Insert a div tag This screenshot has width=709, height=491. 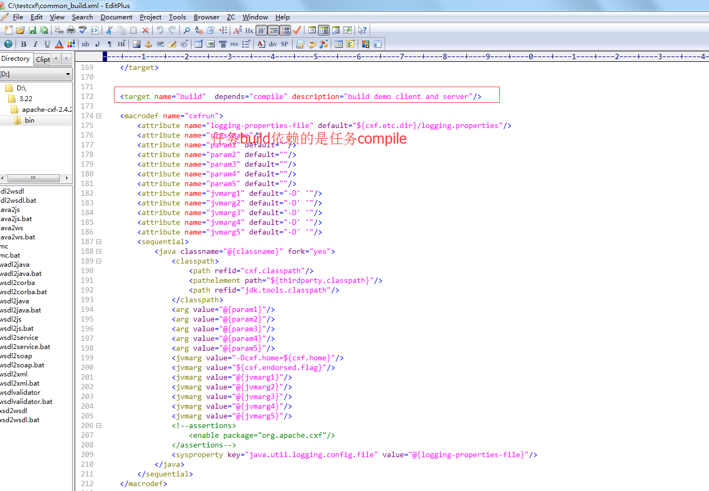[273, 44]
